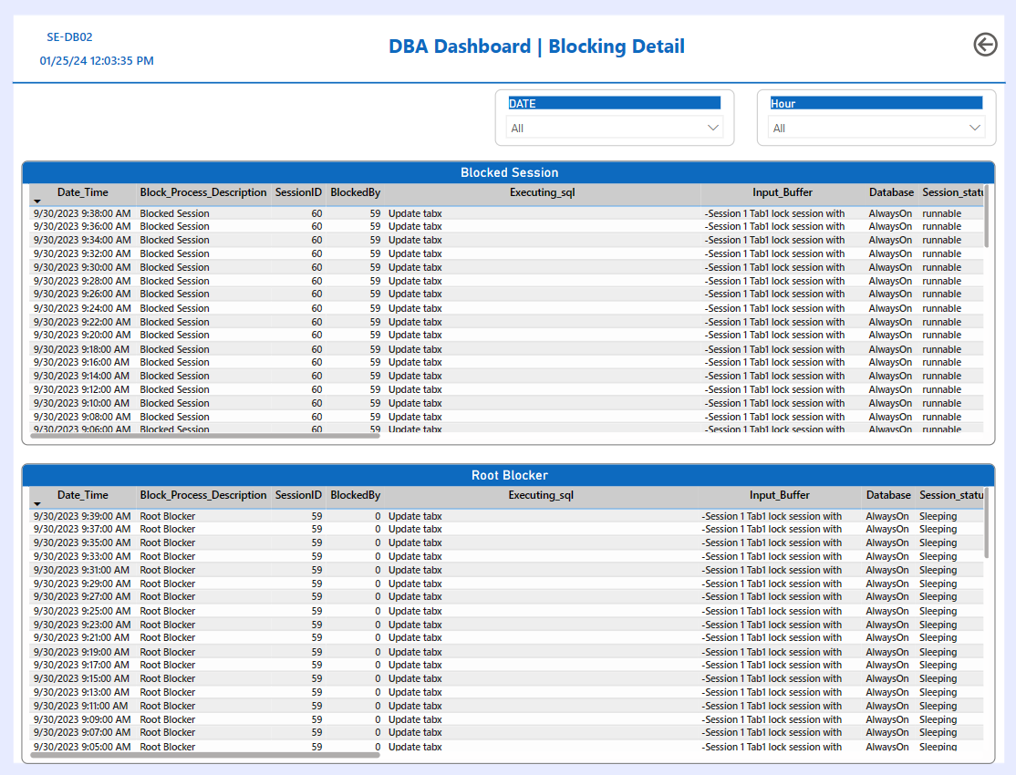This screenshot has width=1016, height=775.
Task: Click Root Blocker cell in the 9:09:00 AM row
Action: tap(167, 719)
